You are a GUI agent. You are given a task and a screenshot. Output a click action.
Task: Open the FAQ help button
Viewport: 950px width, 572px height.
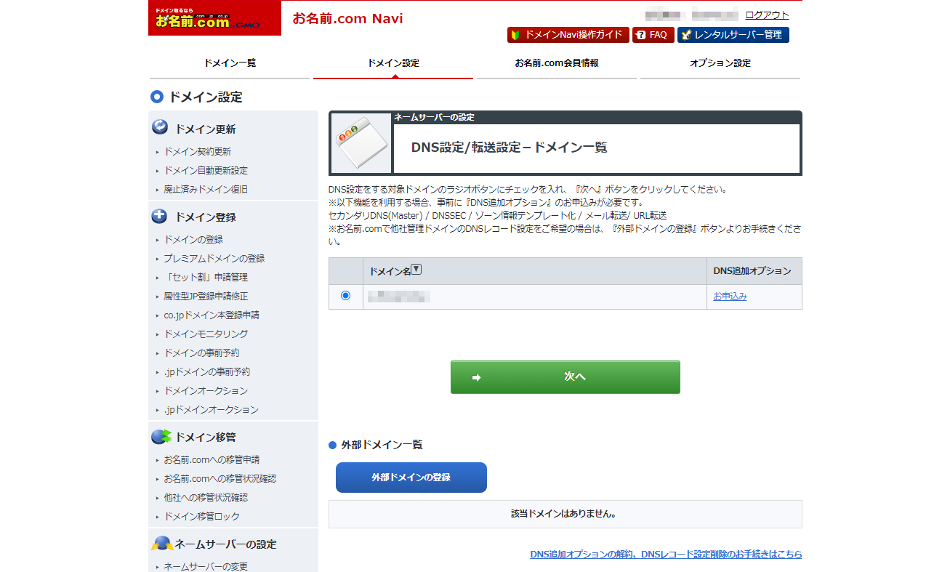653,35
